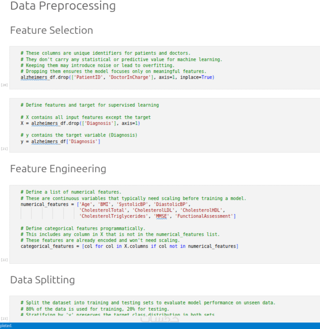Place cursor on the X = alzheimers_df.drop line

click(x=80, y=123)
